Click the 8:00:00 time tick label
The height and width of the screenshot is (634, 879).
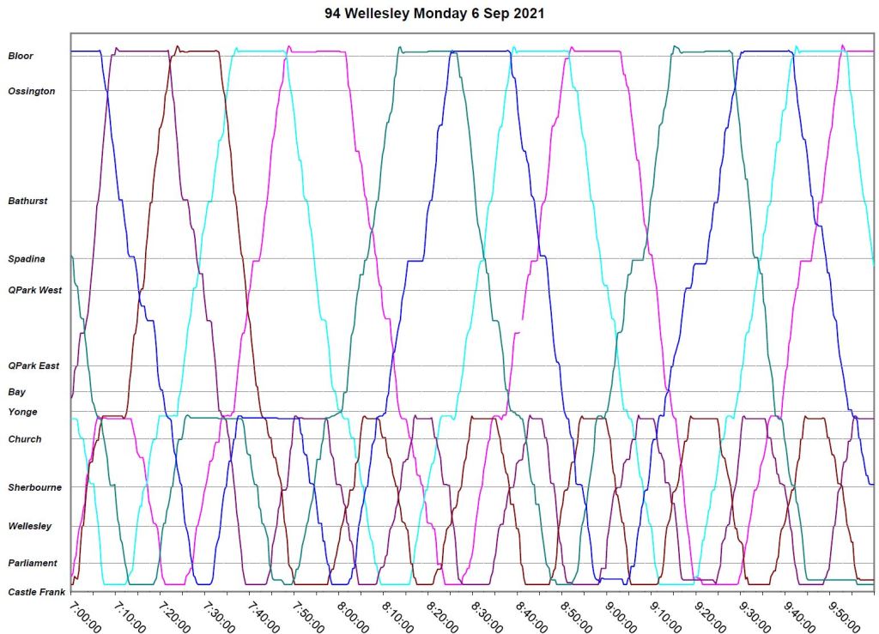pos(352,616)
